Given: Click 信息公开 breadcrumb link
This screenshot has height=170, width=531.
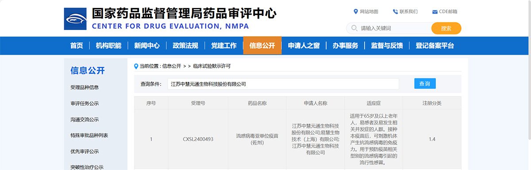Looking at the screenshot, I should (x=172, y=66).
